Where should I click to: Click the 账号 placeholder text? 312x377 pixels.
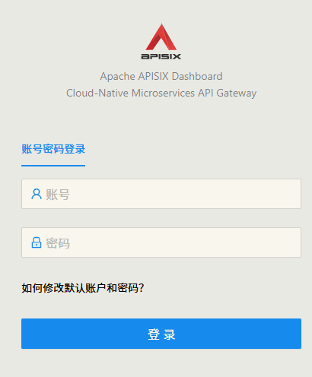coord(58,195)
